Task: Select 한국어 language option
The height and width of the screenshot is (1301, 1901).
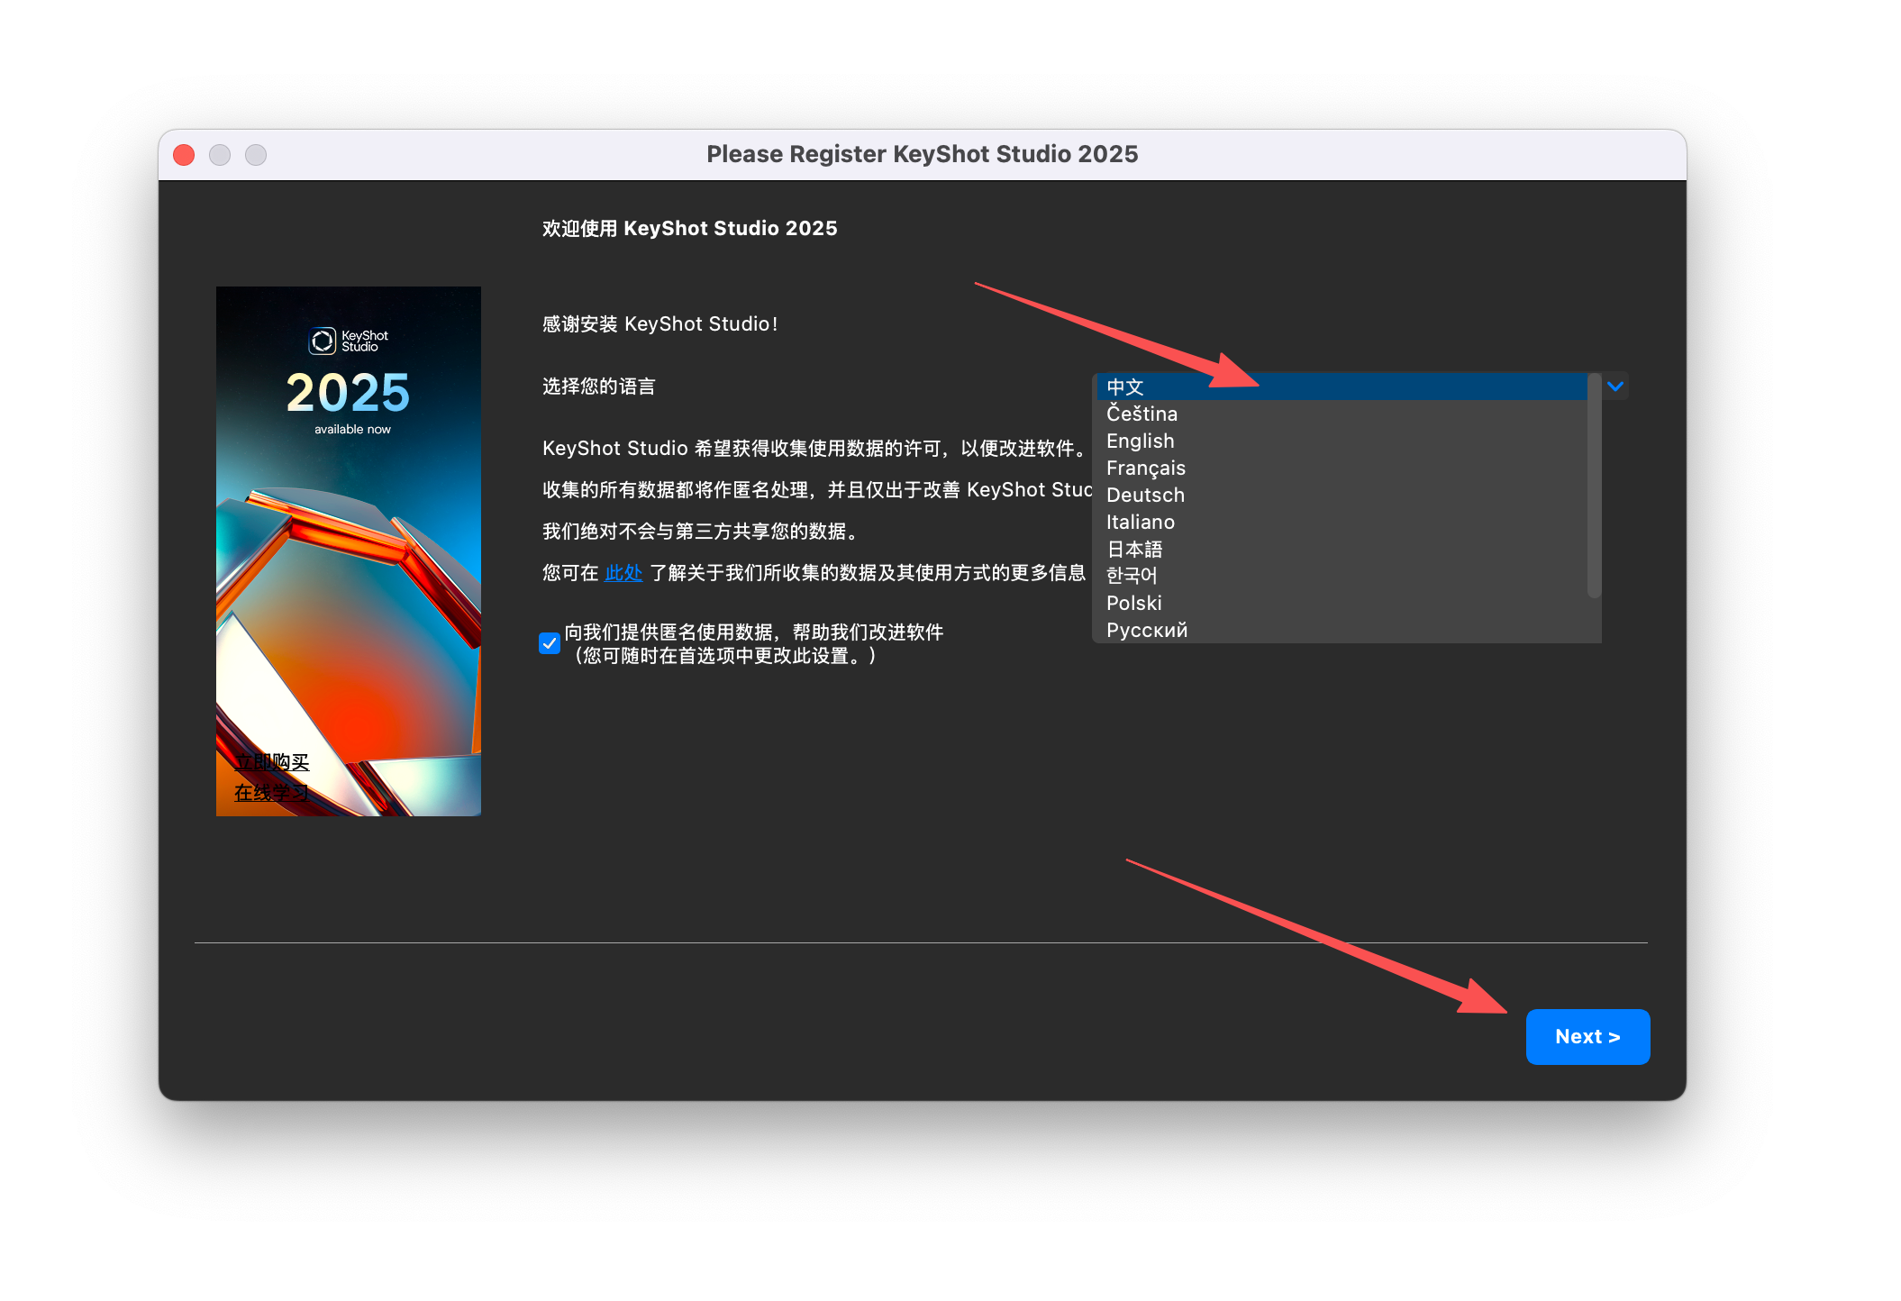Action: click(1132, 576)
